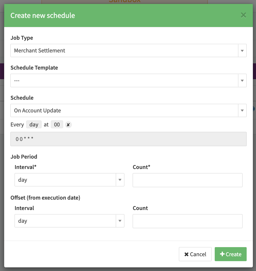Click 'day' value in Offset Interval

point(23,221)
